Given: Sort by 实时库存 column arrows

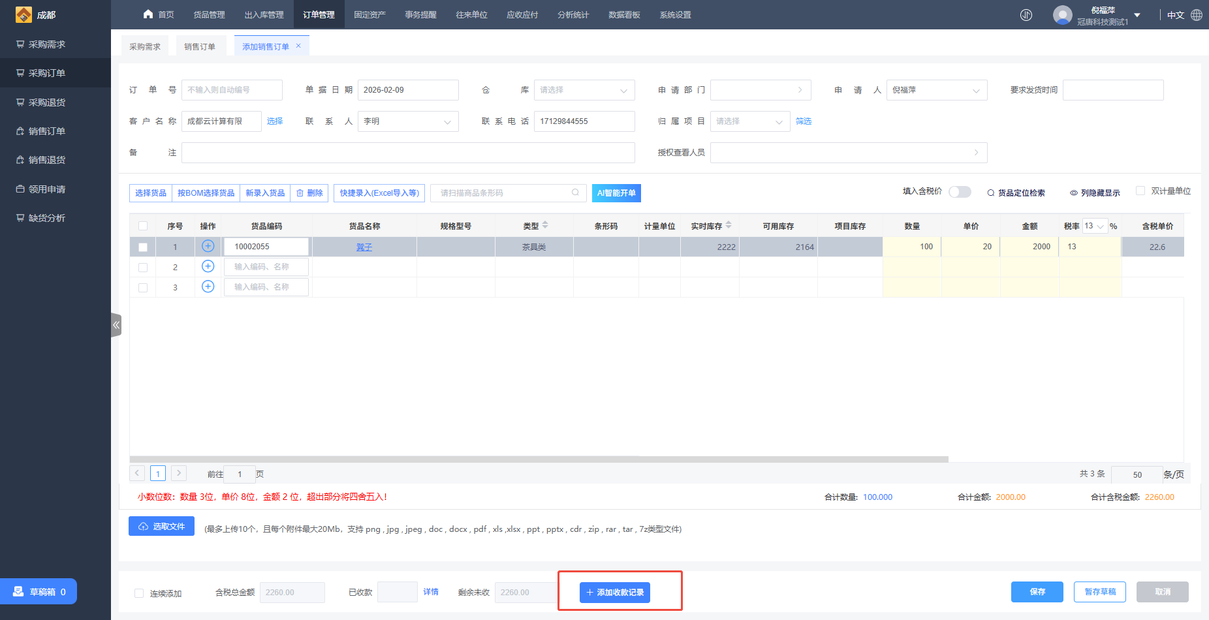Looking at the screenshot, I should 729,225.
